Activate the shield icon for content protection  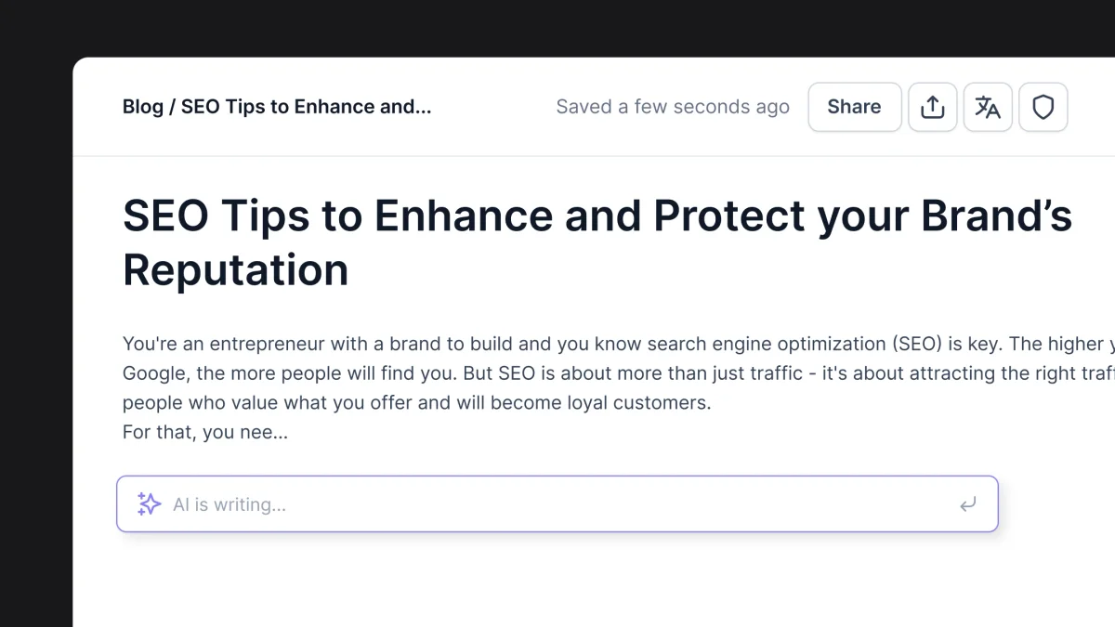(1043, 107)
